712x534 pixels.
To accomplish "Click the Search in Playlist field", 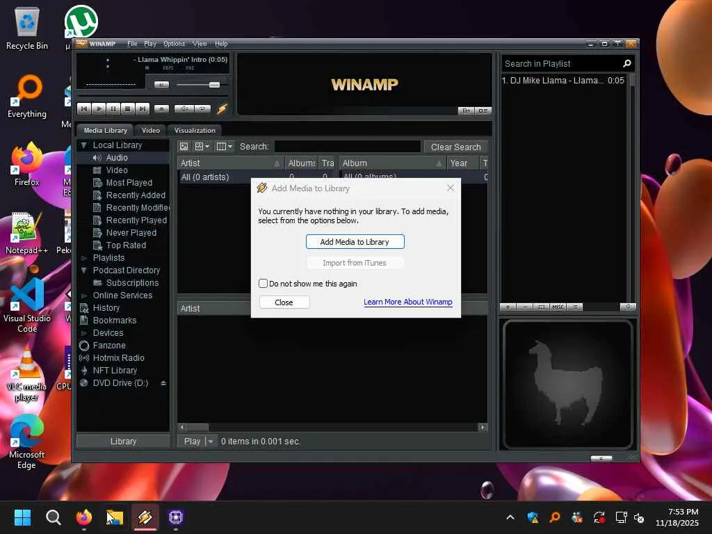I will (x=561, y=64).
